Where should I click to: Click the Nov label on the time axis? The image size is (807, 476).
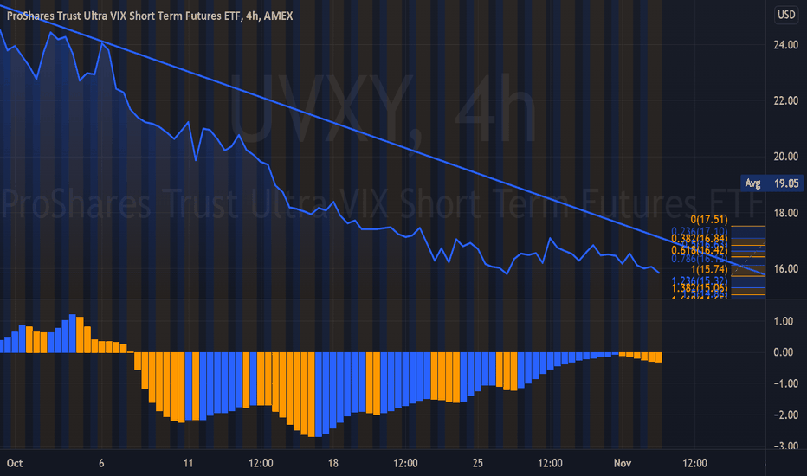coord(623,463)
